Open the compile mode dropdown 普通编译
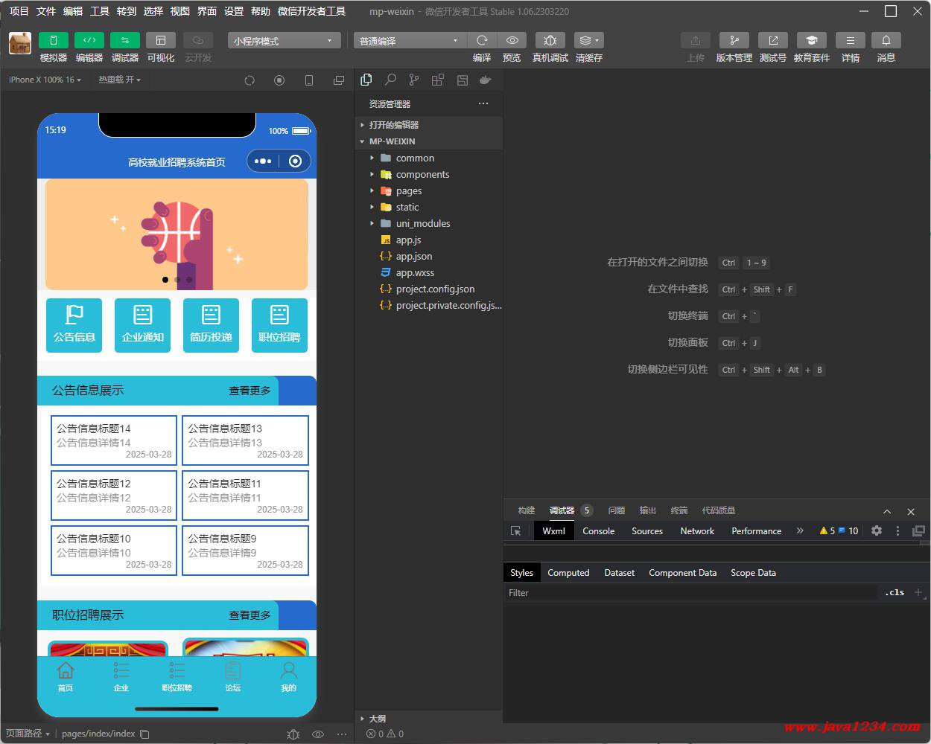The width and height of the screenshot is (931, 744). coord(410,41)
